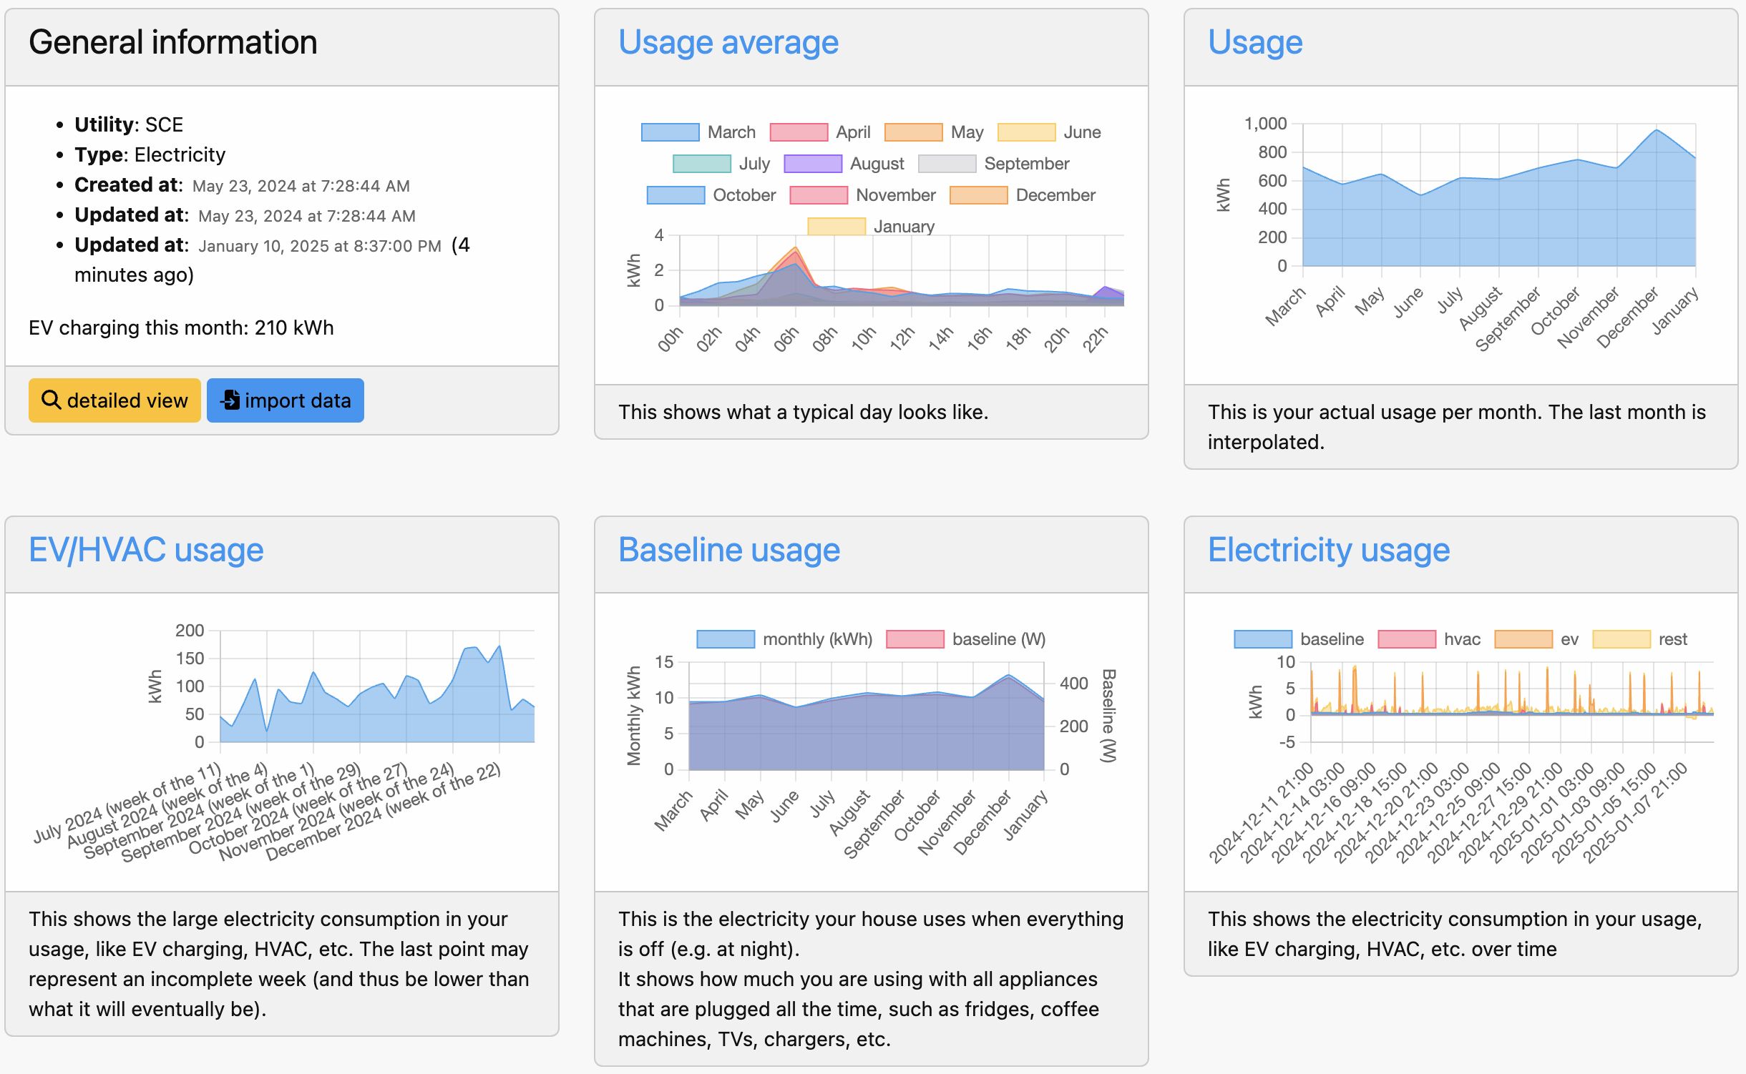The height and width of the screenshot is (1074, 1746).
Task: Open the Usage panel title link
Action: (x=1254, y=41)
